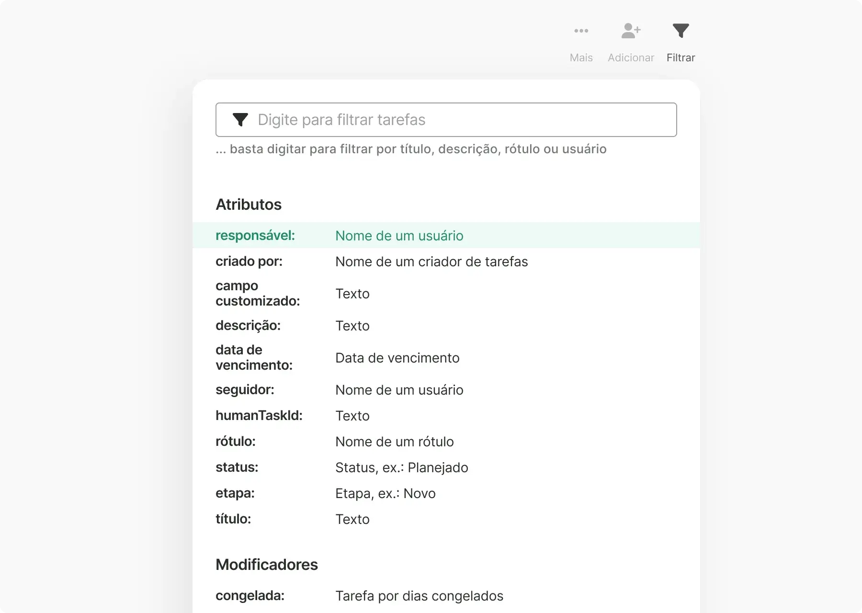This screenshot has height=613, width=862.
Task: Click the Adicionar user-plus icon
Action: tap(631, 31)
